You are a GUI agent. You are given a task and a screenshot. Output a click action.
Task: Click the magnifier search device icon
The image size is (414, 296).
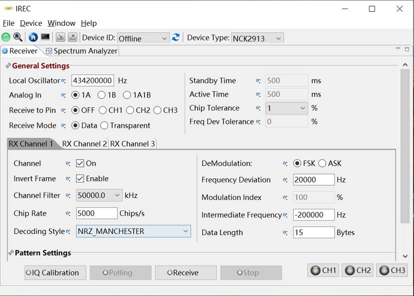coord(17,37)
